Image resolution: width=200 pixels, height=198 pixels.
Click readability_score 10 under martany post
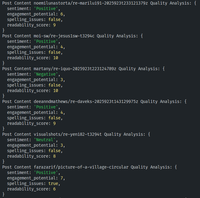pyautogui.click(x=56, y=90)
